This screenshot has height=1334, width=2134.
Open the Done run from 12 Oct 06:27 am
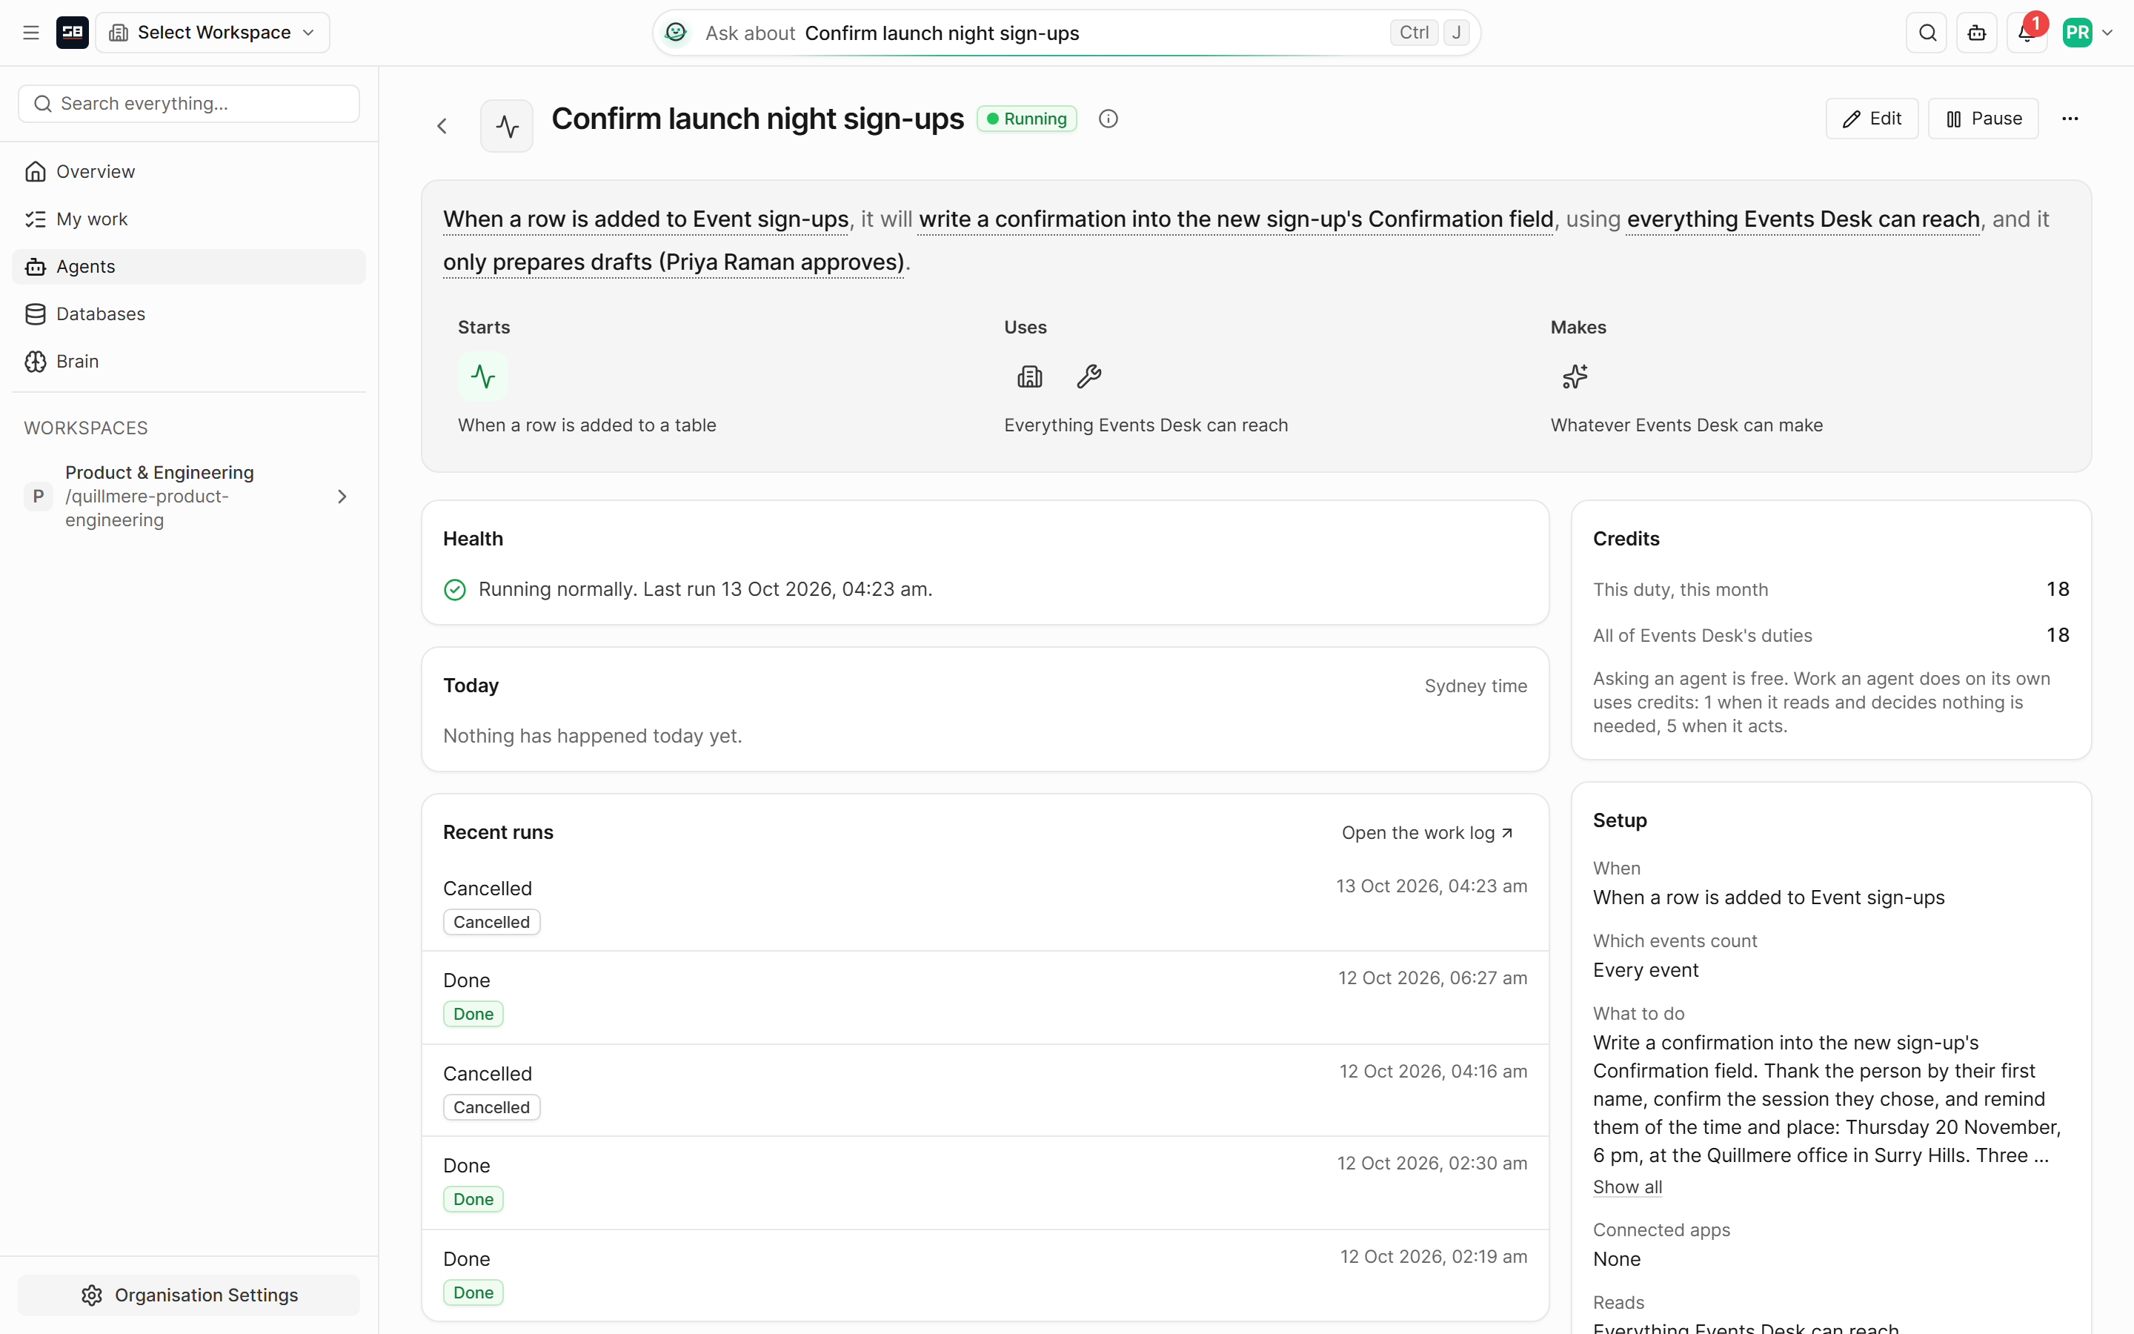pos(985,997)
